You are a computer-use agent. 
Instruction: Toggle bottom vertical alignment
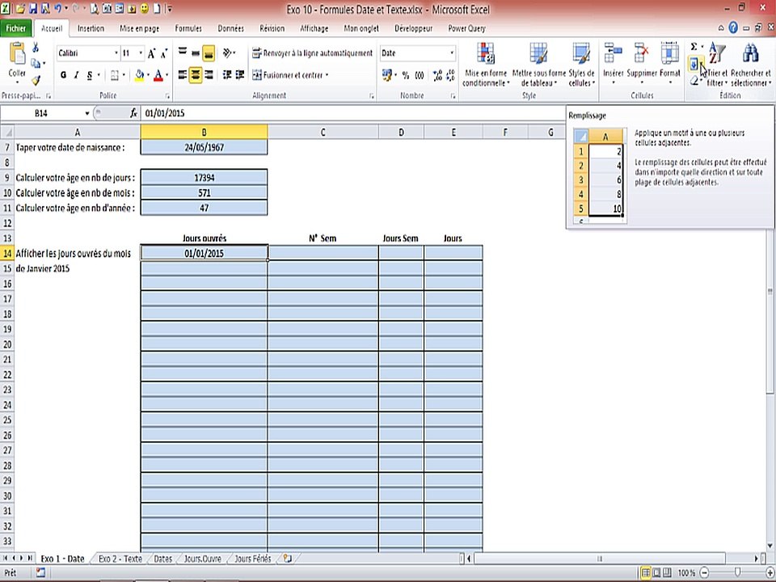click(209, 53)
